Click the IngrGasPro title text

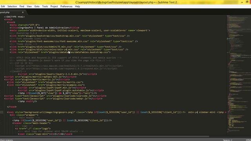tap(44, 28)
